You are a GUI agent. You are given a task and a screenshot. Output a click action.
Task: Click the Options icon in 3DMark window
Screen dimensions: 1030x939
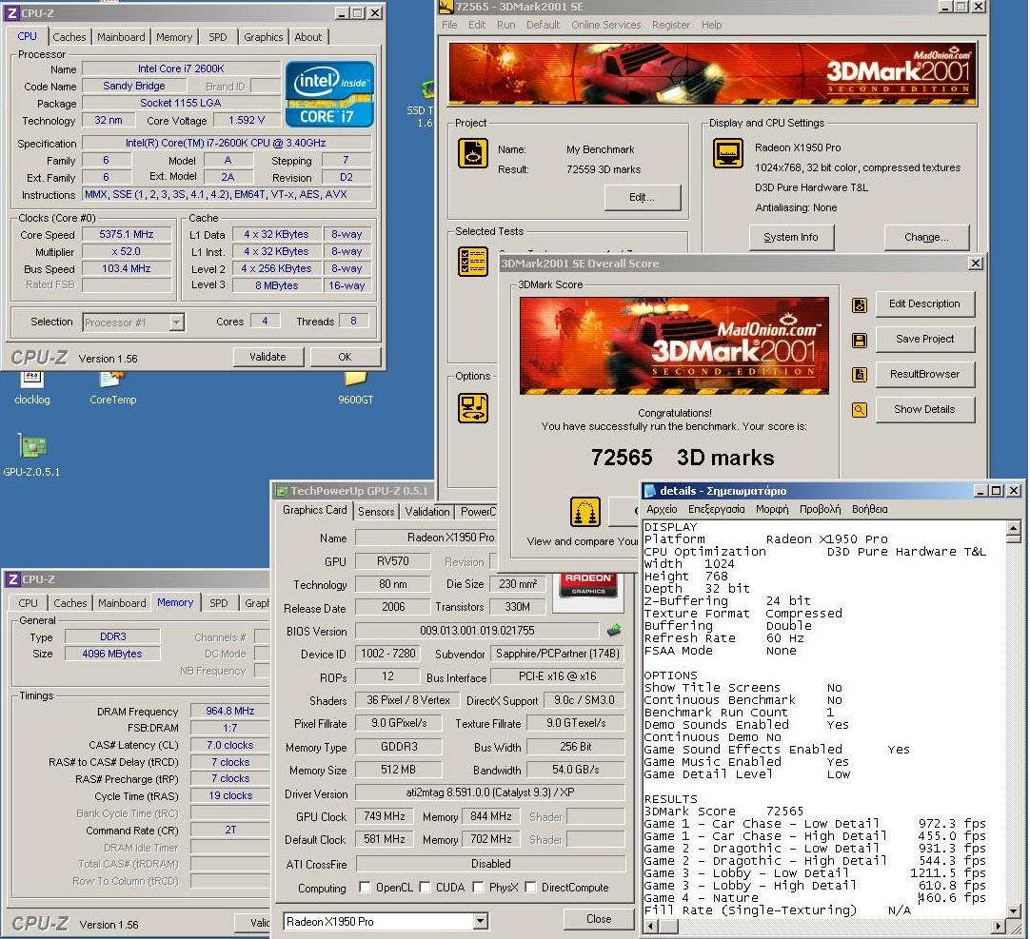tap(472, 408)
